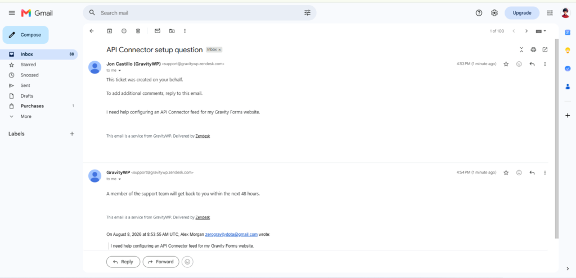The image size is (576, 278).
Task: Delete this conversation trash icon
Action: [x=138, y=31]
